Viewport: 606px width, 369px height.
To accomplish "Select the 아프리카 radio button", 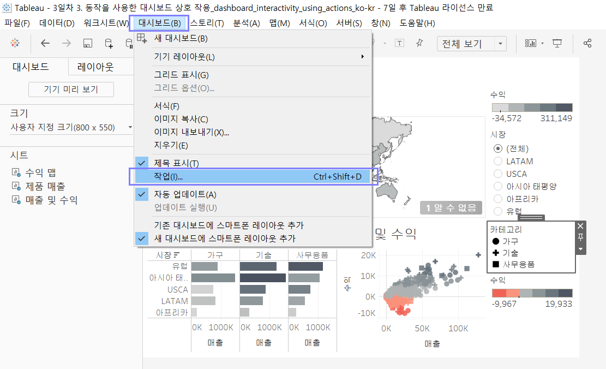I will [x=498, y=199].
